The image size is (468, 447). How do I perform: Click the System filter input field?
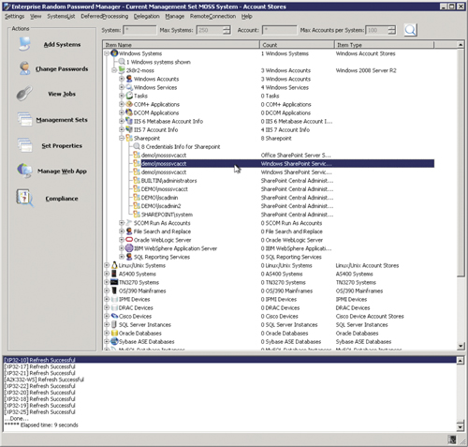pos(139,30)
